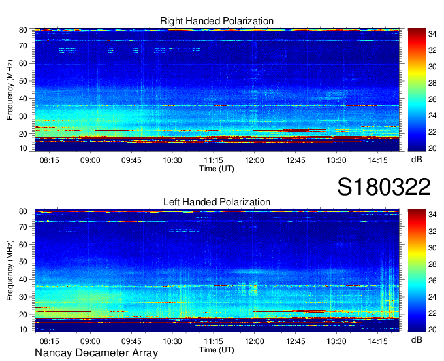Select the left-handed polarization spectrogram

click(217, 271)
